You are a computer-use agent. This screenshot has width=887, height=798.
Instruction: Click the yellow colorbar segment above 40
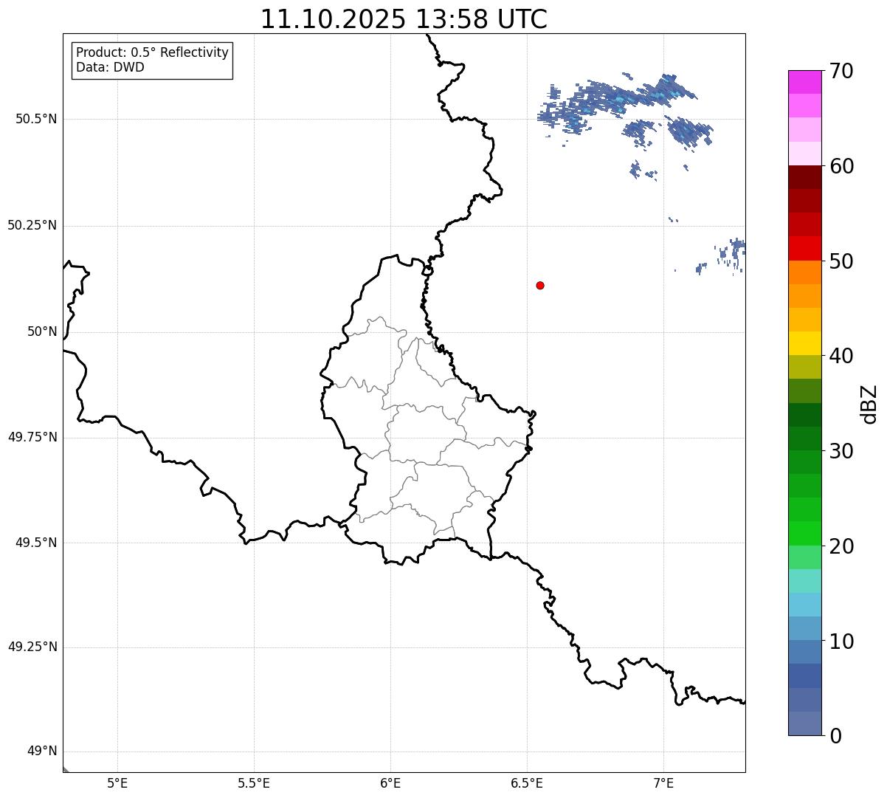805,343
